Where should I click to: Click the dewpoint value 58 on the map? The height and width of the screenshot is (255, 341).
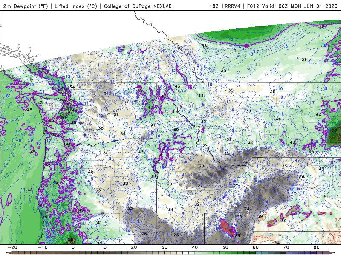click(70, 239)
